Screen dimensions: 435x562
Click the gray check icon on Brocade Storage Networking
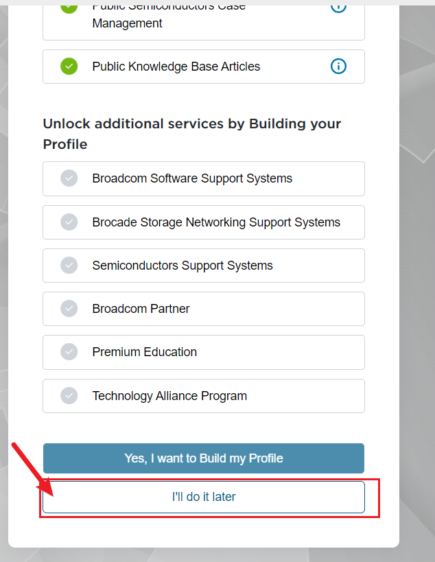pos(69,222)
